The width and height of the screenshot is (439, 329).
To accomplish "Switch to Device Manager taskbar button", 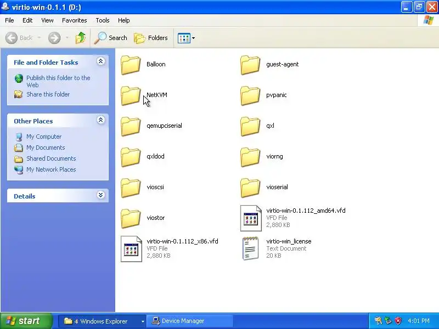I will [x=189, y=321].
